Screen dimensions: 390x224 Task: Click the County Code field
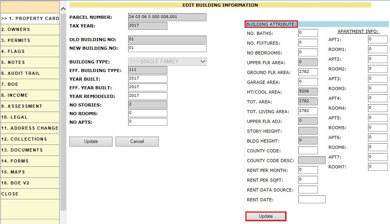[x=308, y=150]
